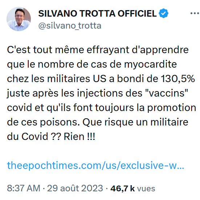Click 'Rien !!!' at the tweet's end
This screenshot has width=200, height=200.
(79, 137)
